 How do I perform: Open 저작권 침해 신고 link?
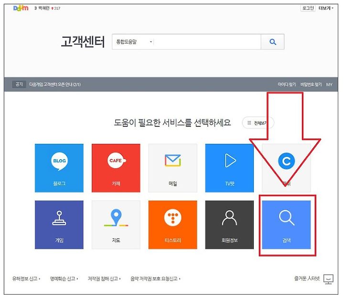[104, 278]
